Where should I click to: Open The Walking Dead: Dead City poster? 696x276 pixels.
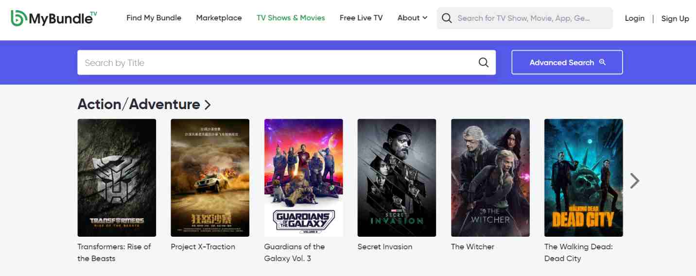pyautogui.click(x=583, y=178)
